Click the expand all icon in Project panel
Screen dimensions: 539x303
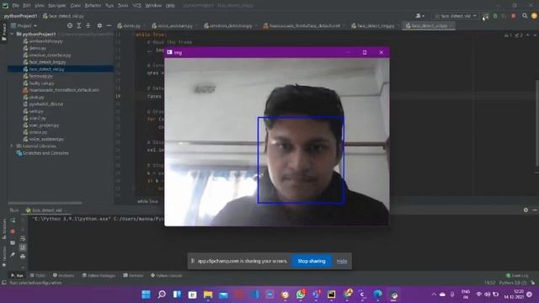pos(78,26)
